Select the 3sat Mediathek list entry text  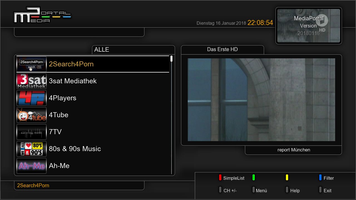coord(73,81)
